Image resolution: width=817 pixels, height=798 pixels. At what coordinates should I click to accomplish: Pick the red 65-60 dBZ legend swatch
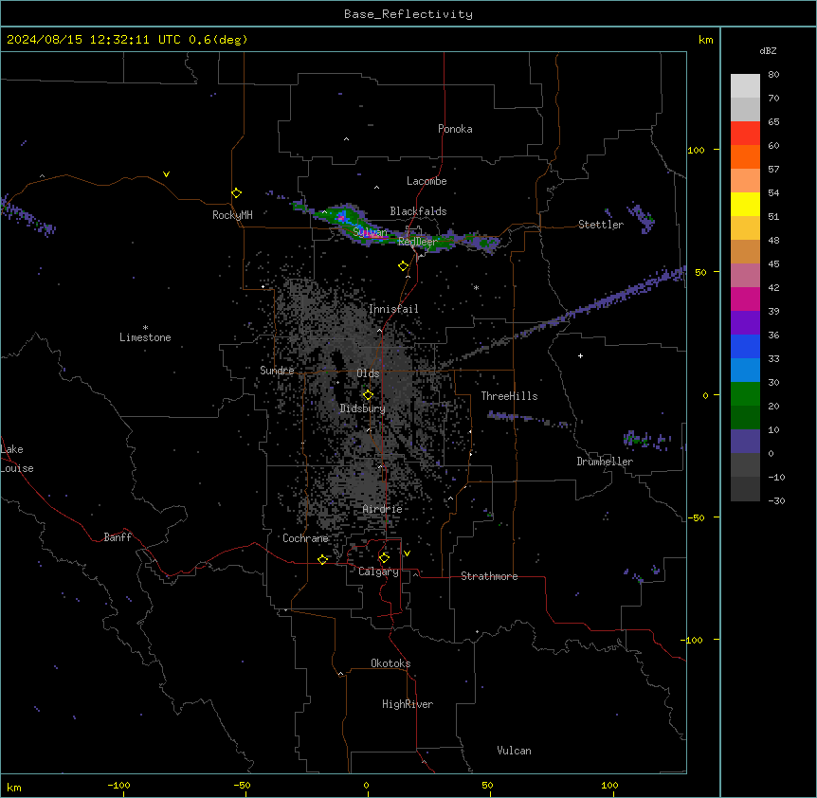pyautogui.click(x=745, y=133)
